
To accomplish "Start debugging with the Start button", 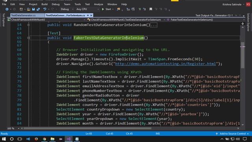I will point(106,9).
